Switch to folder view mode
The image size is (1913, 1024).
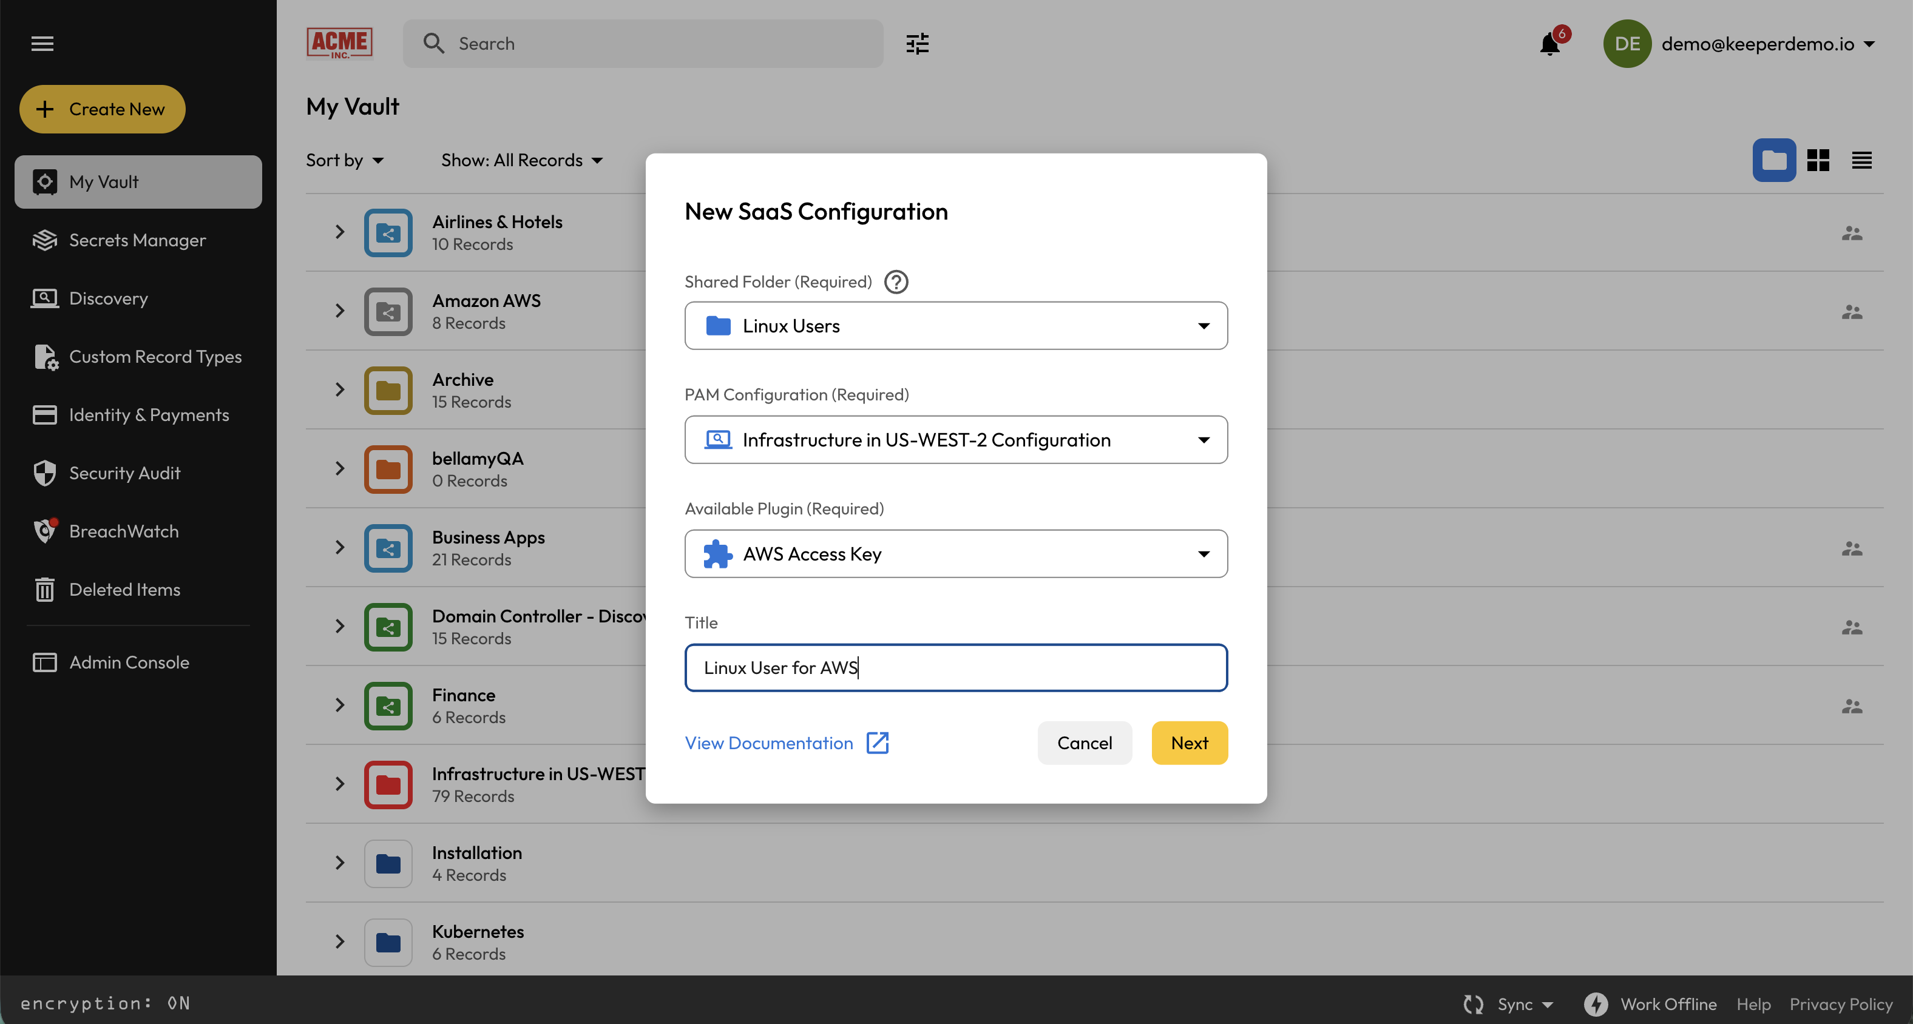pos(1773,160)
